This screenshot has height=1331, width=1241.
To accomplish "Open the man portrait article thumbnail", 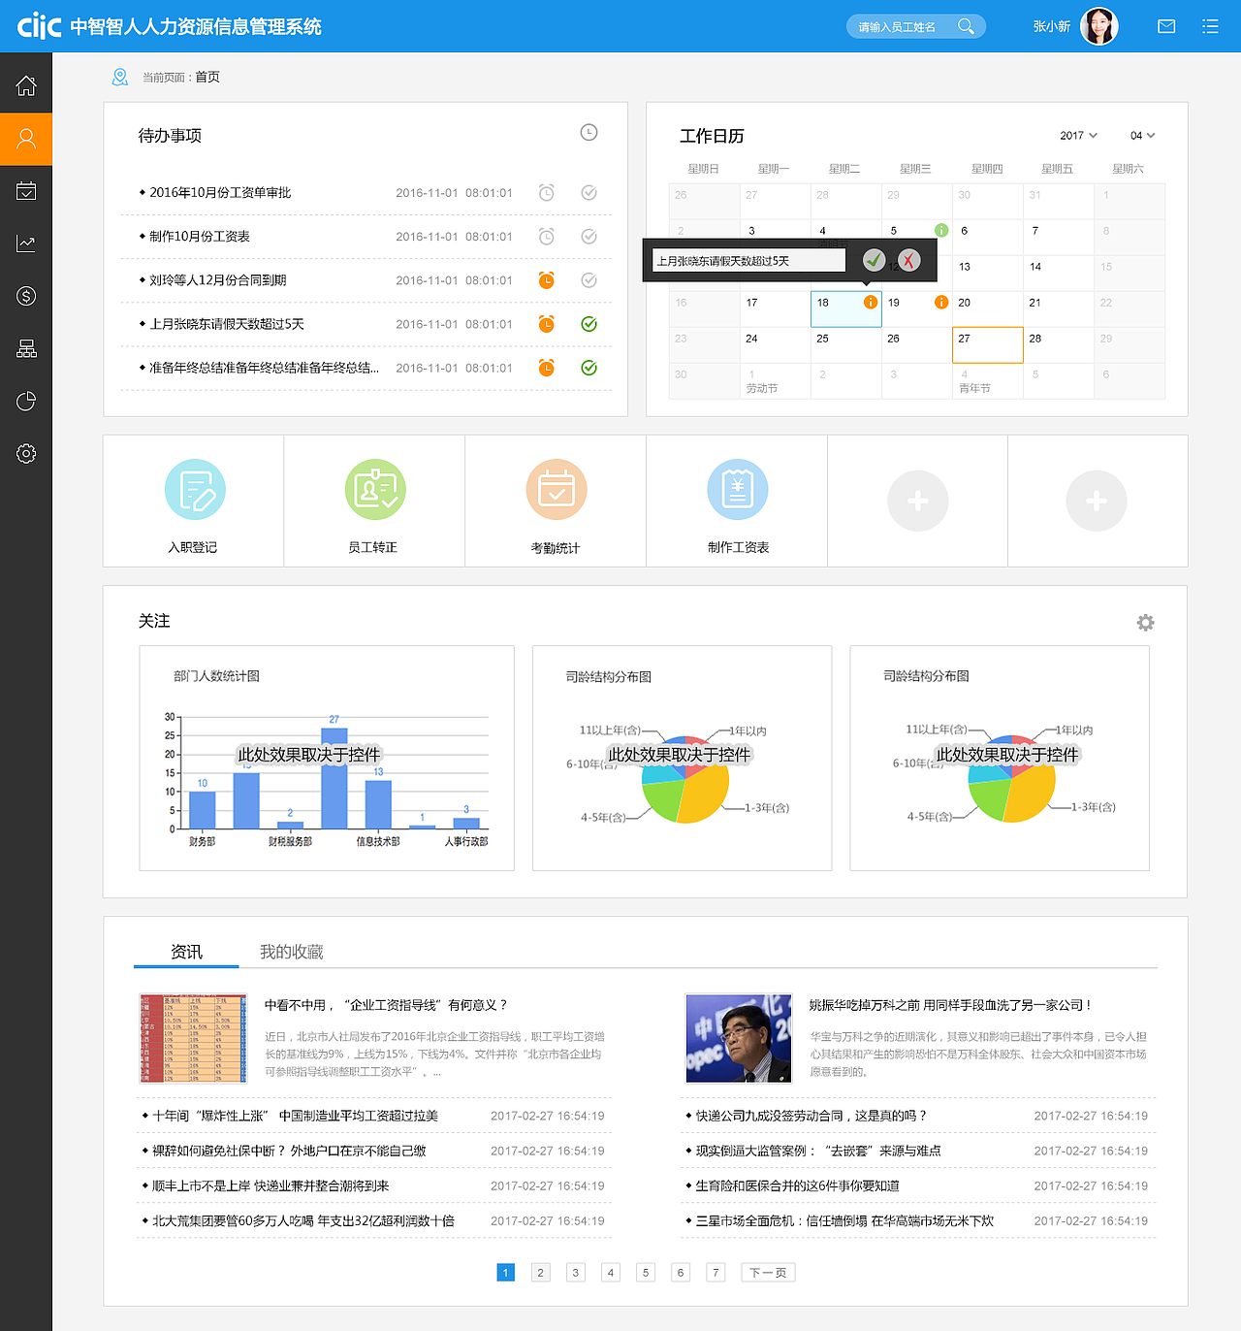I will 739,1038.
